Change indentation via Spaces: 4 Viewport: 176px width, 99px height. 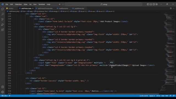152,96
